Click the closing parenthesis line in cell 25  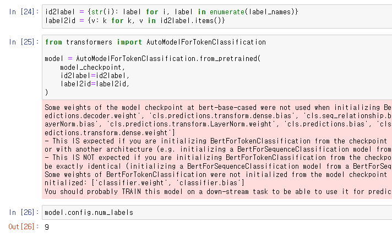[x=46, y=92]
